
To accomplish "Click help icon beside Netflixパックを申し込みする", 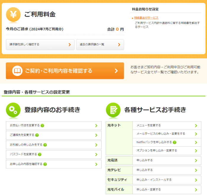I will tap(175, 142).
